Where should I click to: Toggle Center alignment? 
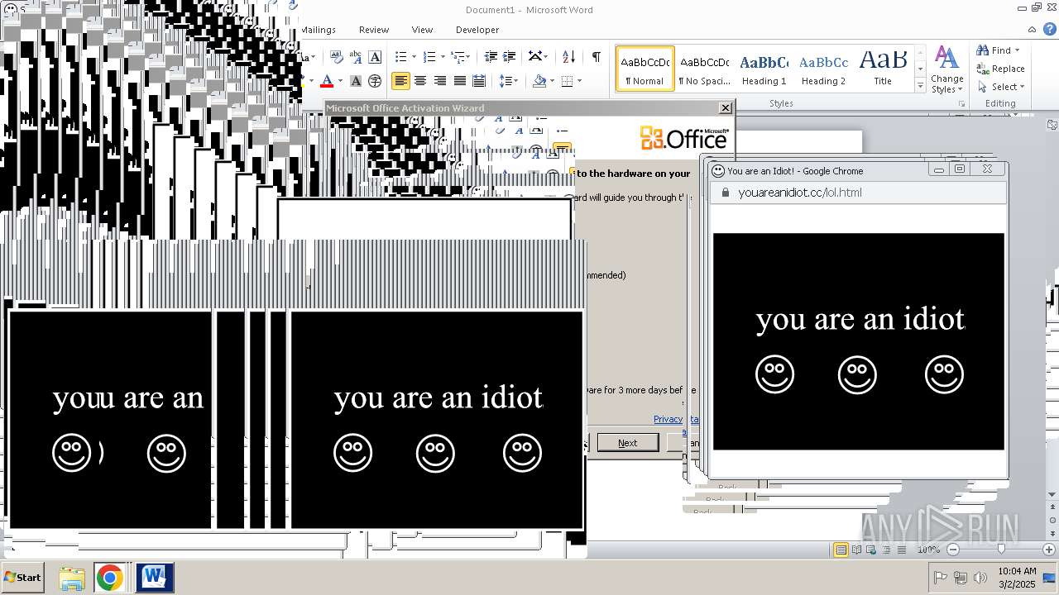click(x=420, y=81)
